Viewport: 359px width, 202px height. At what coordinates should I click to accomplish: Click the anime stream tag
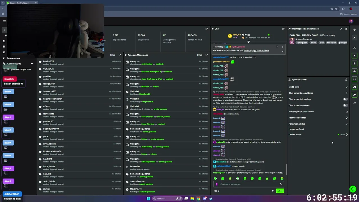point(313,43)
